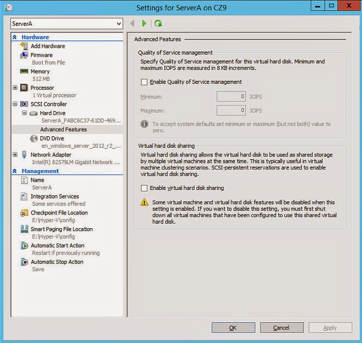The width and height of the screenshot is (362, 343).
Task: Click the Network Adapter icon
Action: [24, 154]
